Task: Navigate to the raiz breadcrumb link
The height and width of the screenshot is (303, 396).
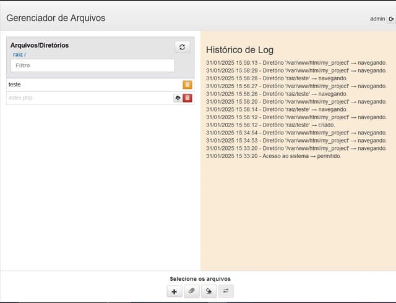Action: point(18,55)
